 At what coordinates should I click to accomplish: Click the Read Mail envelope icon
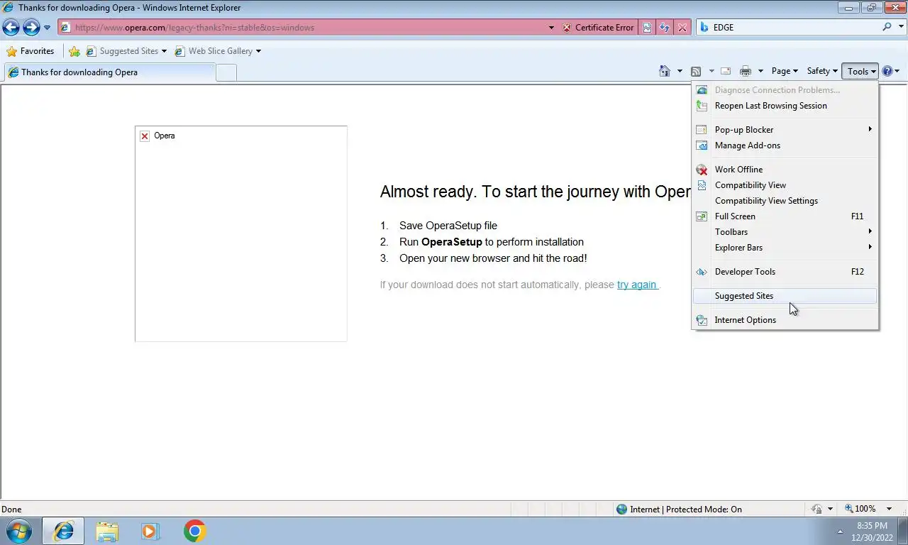(726, 71)
